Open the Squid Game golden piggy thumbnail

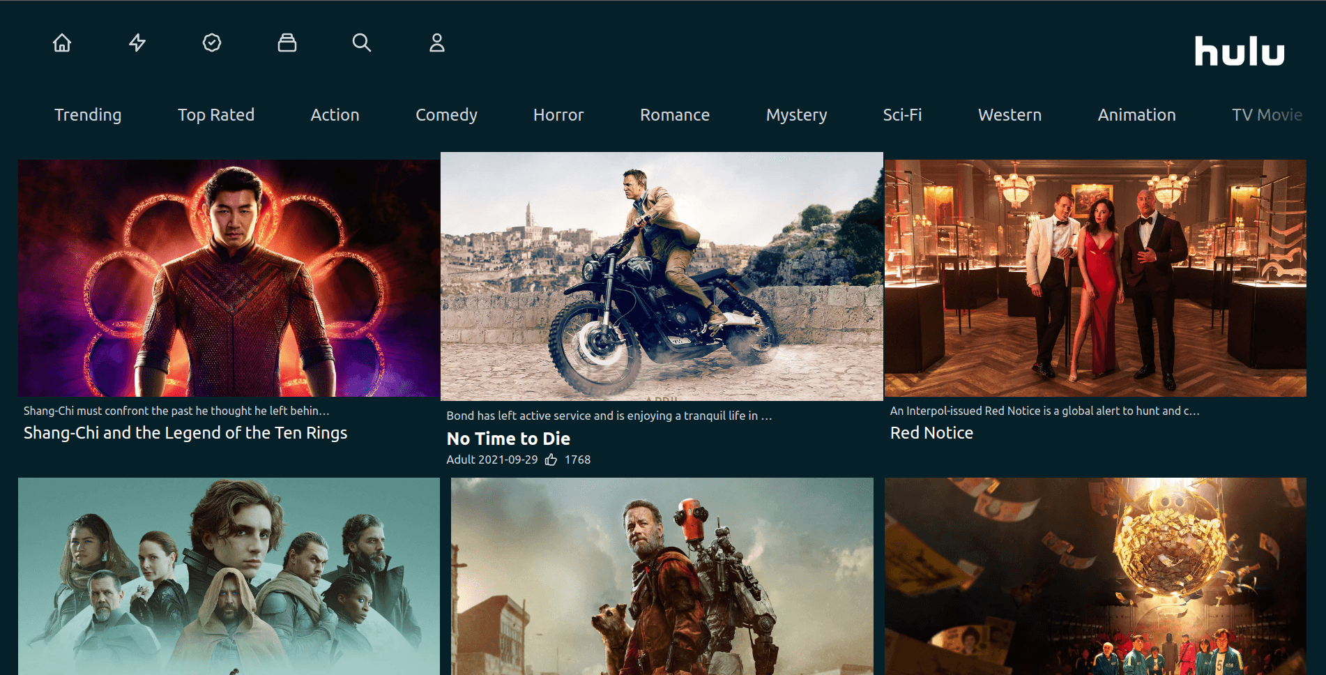point(1095,576)
